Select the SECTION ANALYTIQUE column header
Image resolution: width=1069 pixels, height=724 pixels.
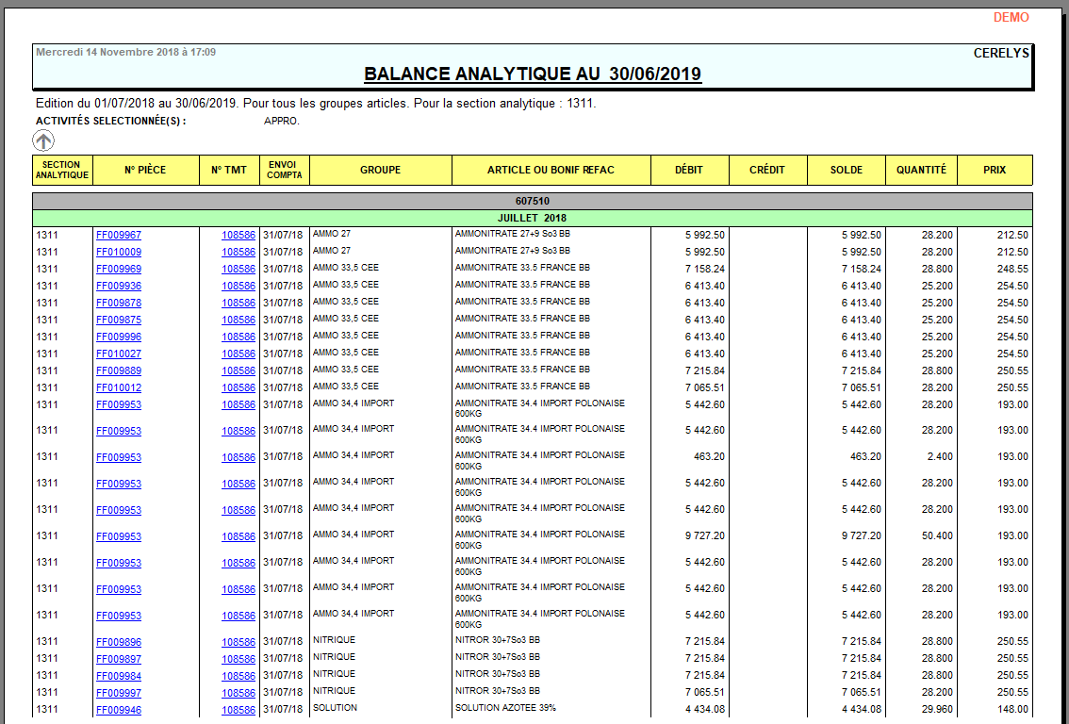[61, 170]
